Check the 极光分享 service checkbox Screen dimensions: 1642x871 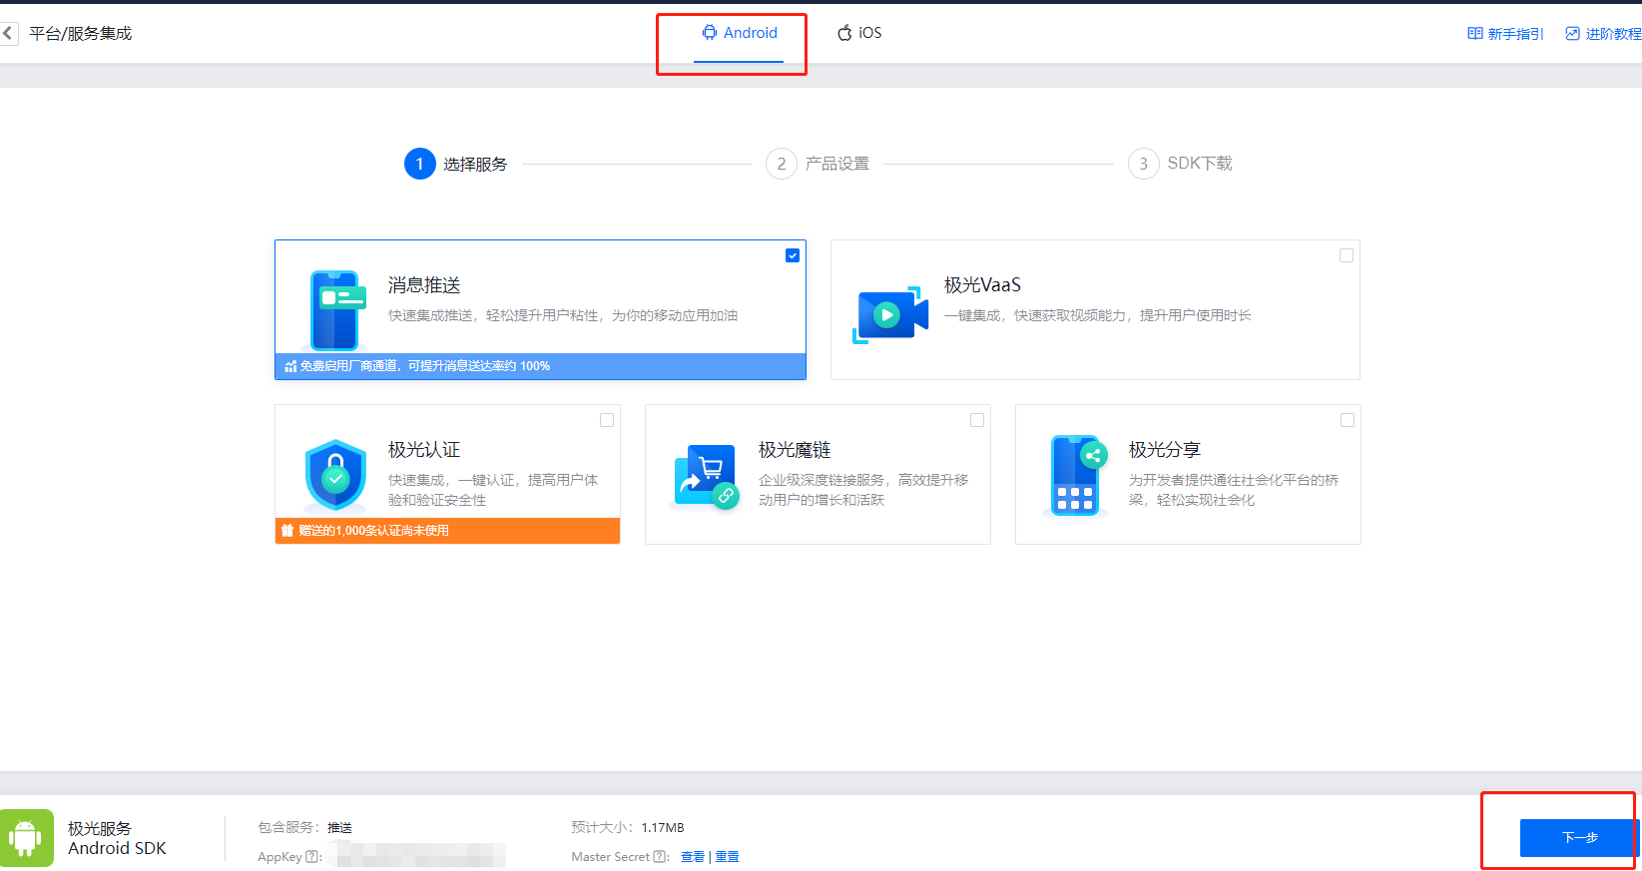tap(1348, 420)
